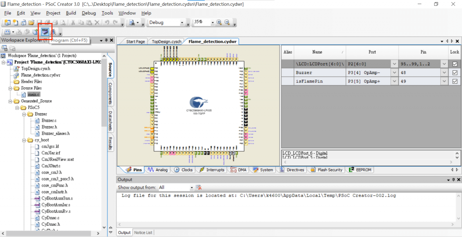The width and height of the screenshot is (462, 237).
Task: Collapse the Source Files folder
Action: [10, 88]
